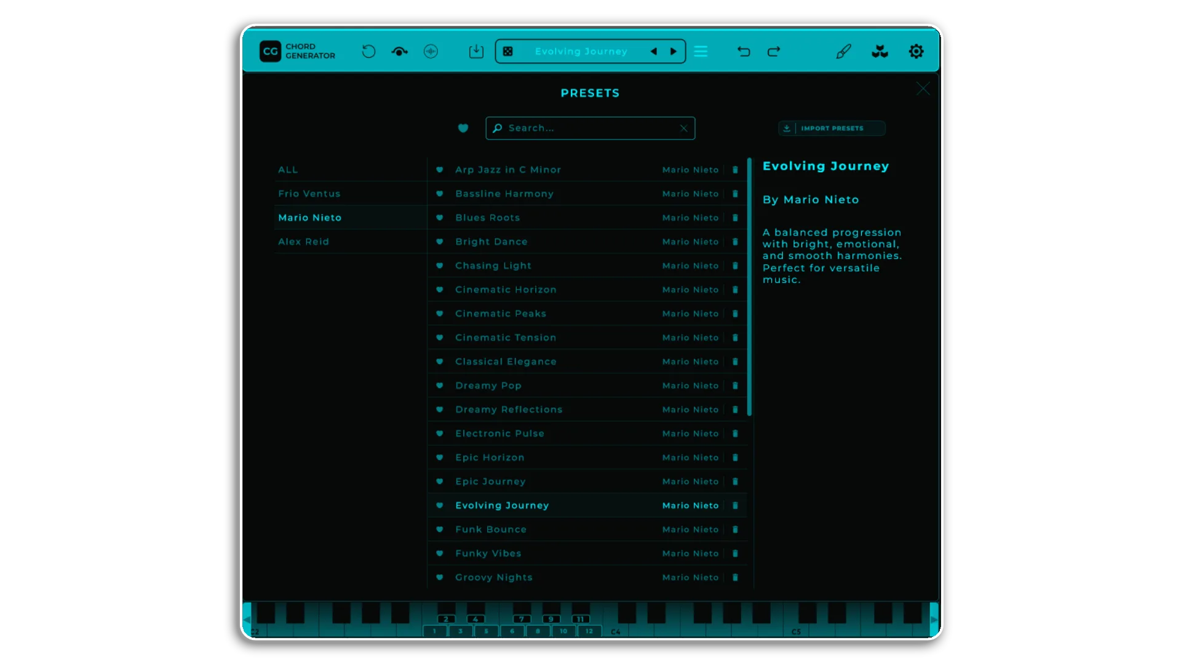Click piano key labeled 12
The height and width of the screenshot is (664, 1181).
tap(589, 631)
